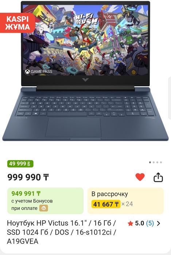The width and height of the screenshot is (171, 255).
Task: Go to the second image dot
Action: tap(153, 162)
